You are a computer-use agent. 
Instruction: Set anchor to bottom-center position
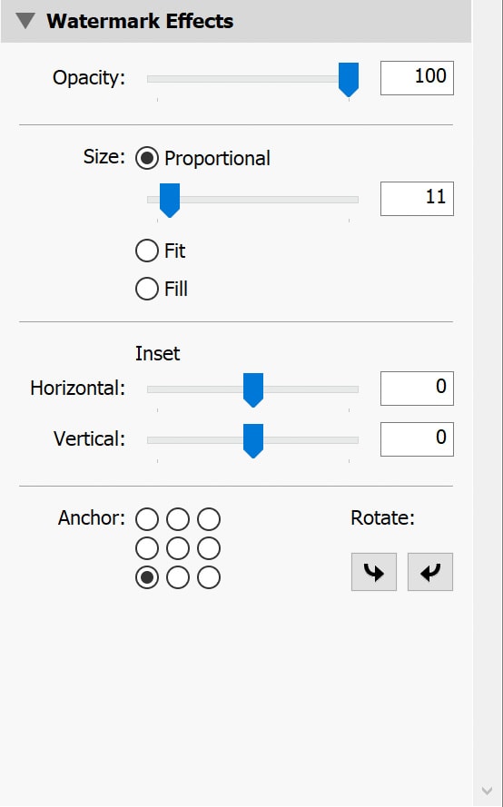point(178,578)
